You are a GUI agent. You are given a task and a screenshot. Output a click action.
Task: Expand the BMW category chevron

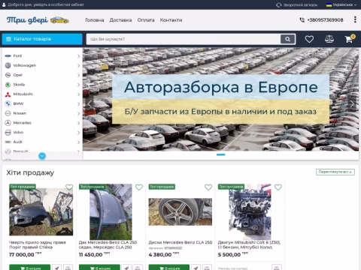click(78, 103)
